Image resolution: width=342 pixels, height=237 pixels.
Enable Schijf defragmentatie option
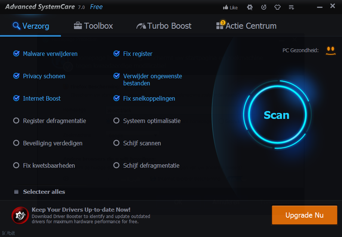tap(116, 165)
